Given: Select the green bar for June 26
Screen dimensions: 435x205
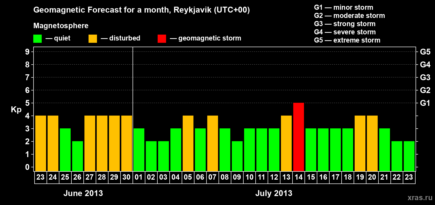Looking at the screenshot, I should pos(78,156).
